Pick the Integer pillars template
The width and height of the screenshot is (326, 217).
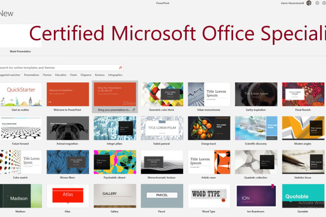(115, 128)
